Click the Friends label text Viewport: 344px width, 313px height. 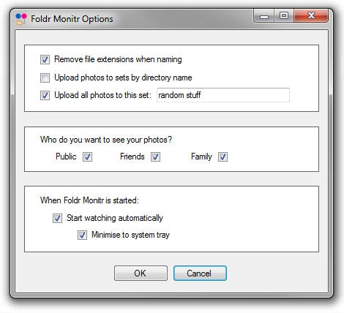tap(132, 156)
